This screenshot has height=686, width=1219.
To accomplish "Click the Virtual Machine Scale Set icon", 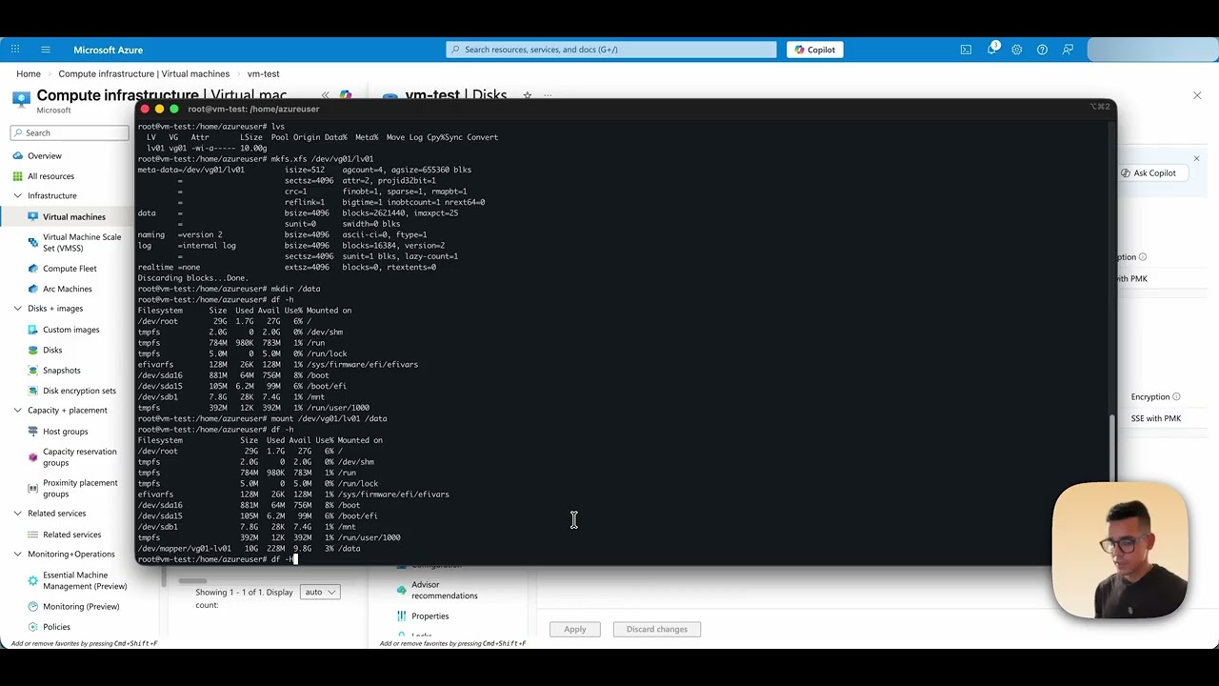I will pyautogui.click(x=33, y=242).
